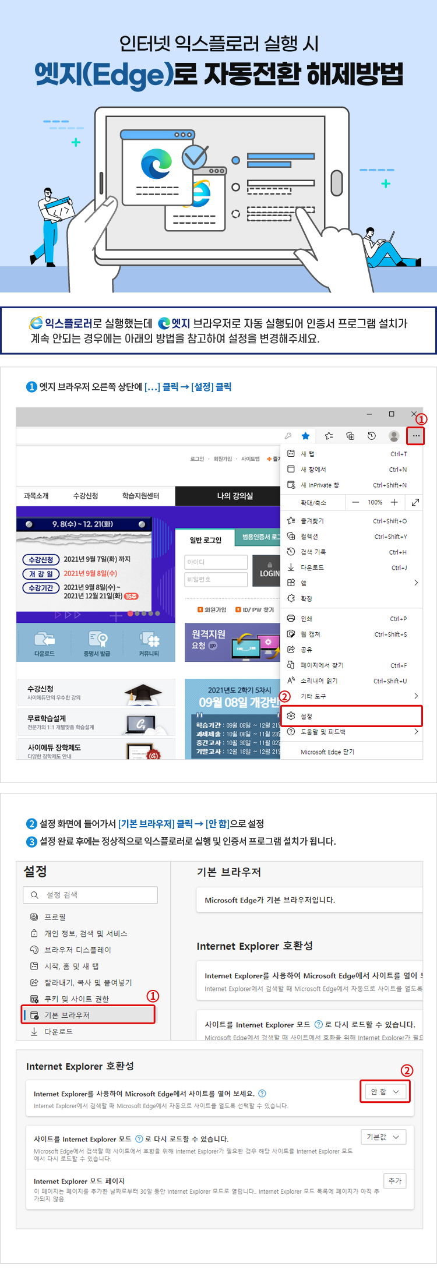Select 웹 캡처 from the menu
The image size is (437, 1287).
pos(351,634)
